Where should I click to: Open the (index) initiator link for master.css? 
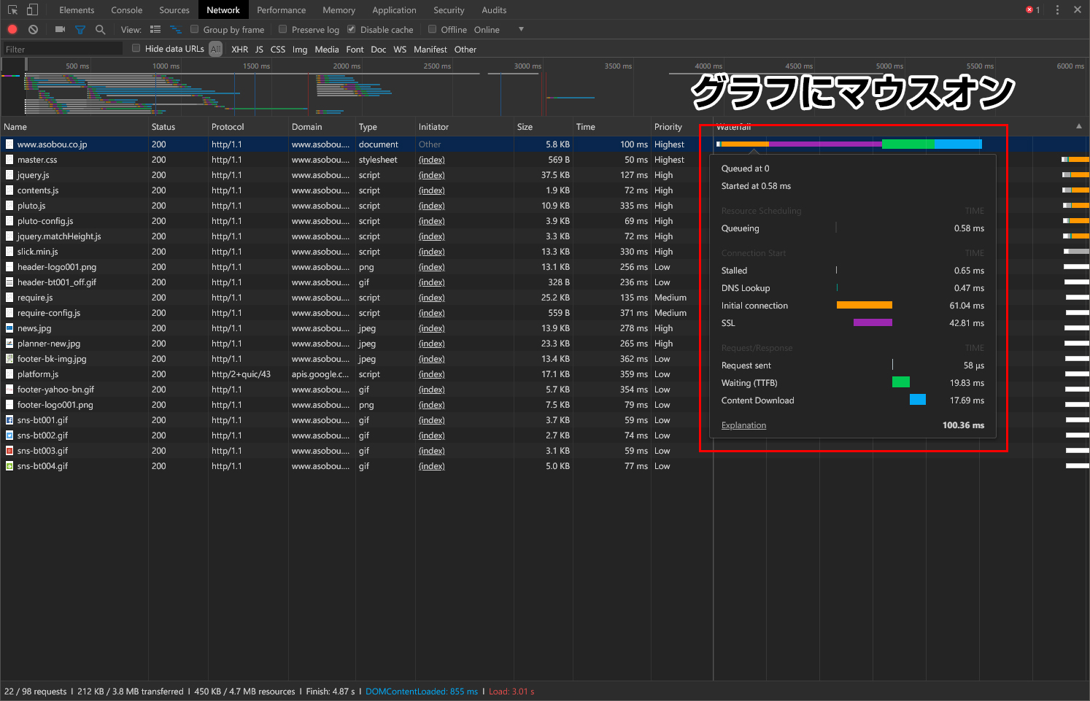[x=432, y=160]
